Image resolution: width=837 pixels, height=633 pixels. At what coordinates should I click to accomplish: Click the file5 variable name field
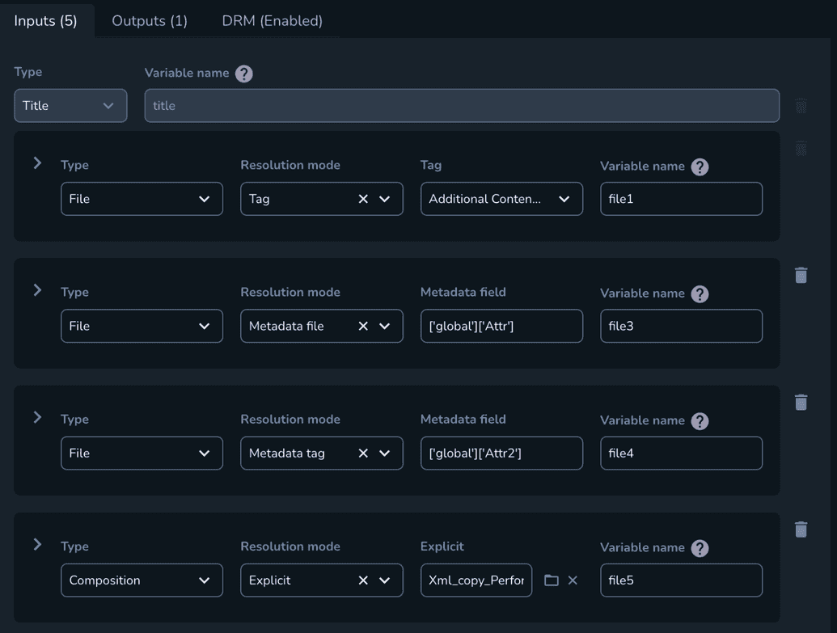(681, 580)
